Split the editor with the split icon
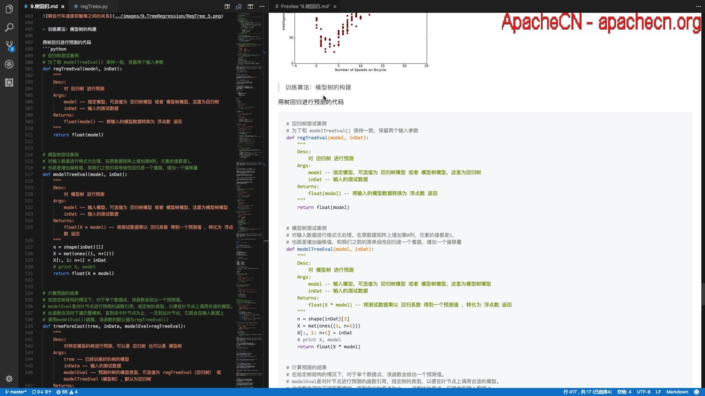Image resolution: width=705 pixels, height=396 pixels. point(250,7)
